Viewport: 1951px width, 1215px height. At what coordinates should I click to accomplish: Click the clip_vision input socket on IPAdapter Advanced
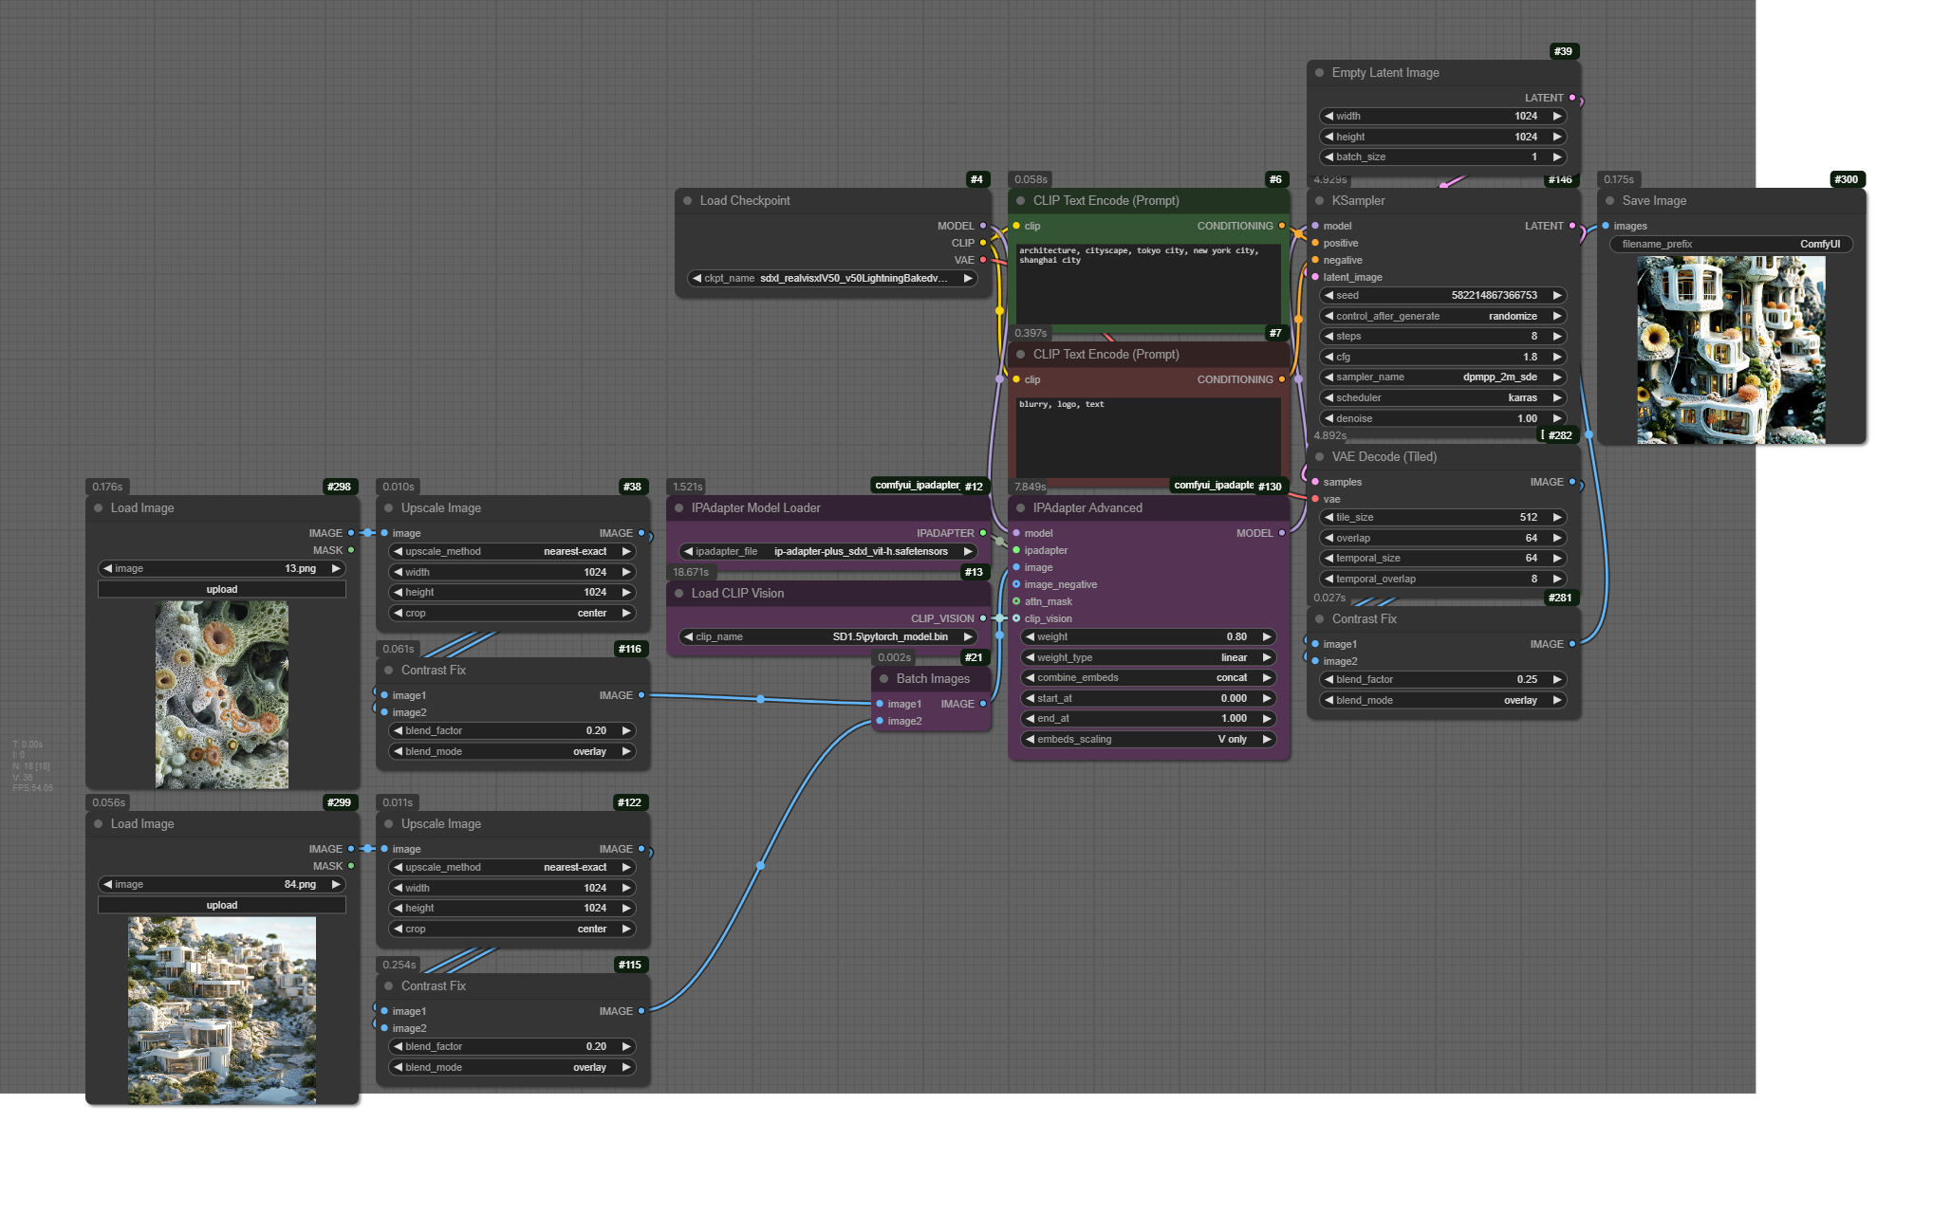(1016, 619)
